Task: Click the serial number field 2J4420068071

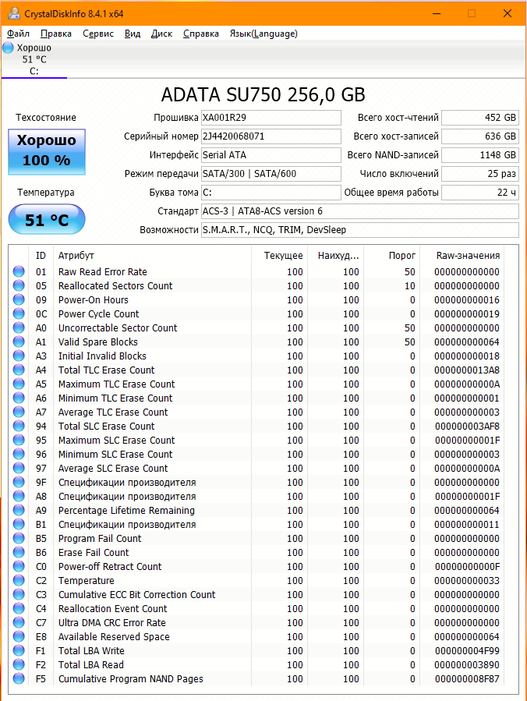Action: coord(271,136)
